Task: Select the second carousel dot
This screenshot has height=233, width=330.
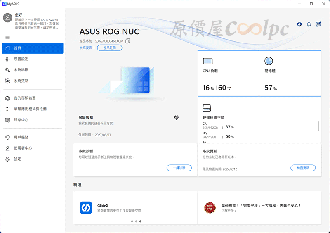Action: (x=136, y=221)
